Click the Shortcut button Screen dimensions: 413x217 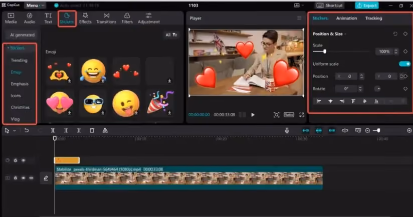tap(329, 6)
